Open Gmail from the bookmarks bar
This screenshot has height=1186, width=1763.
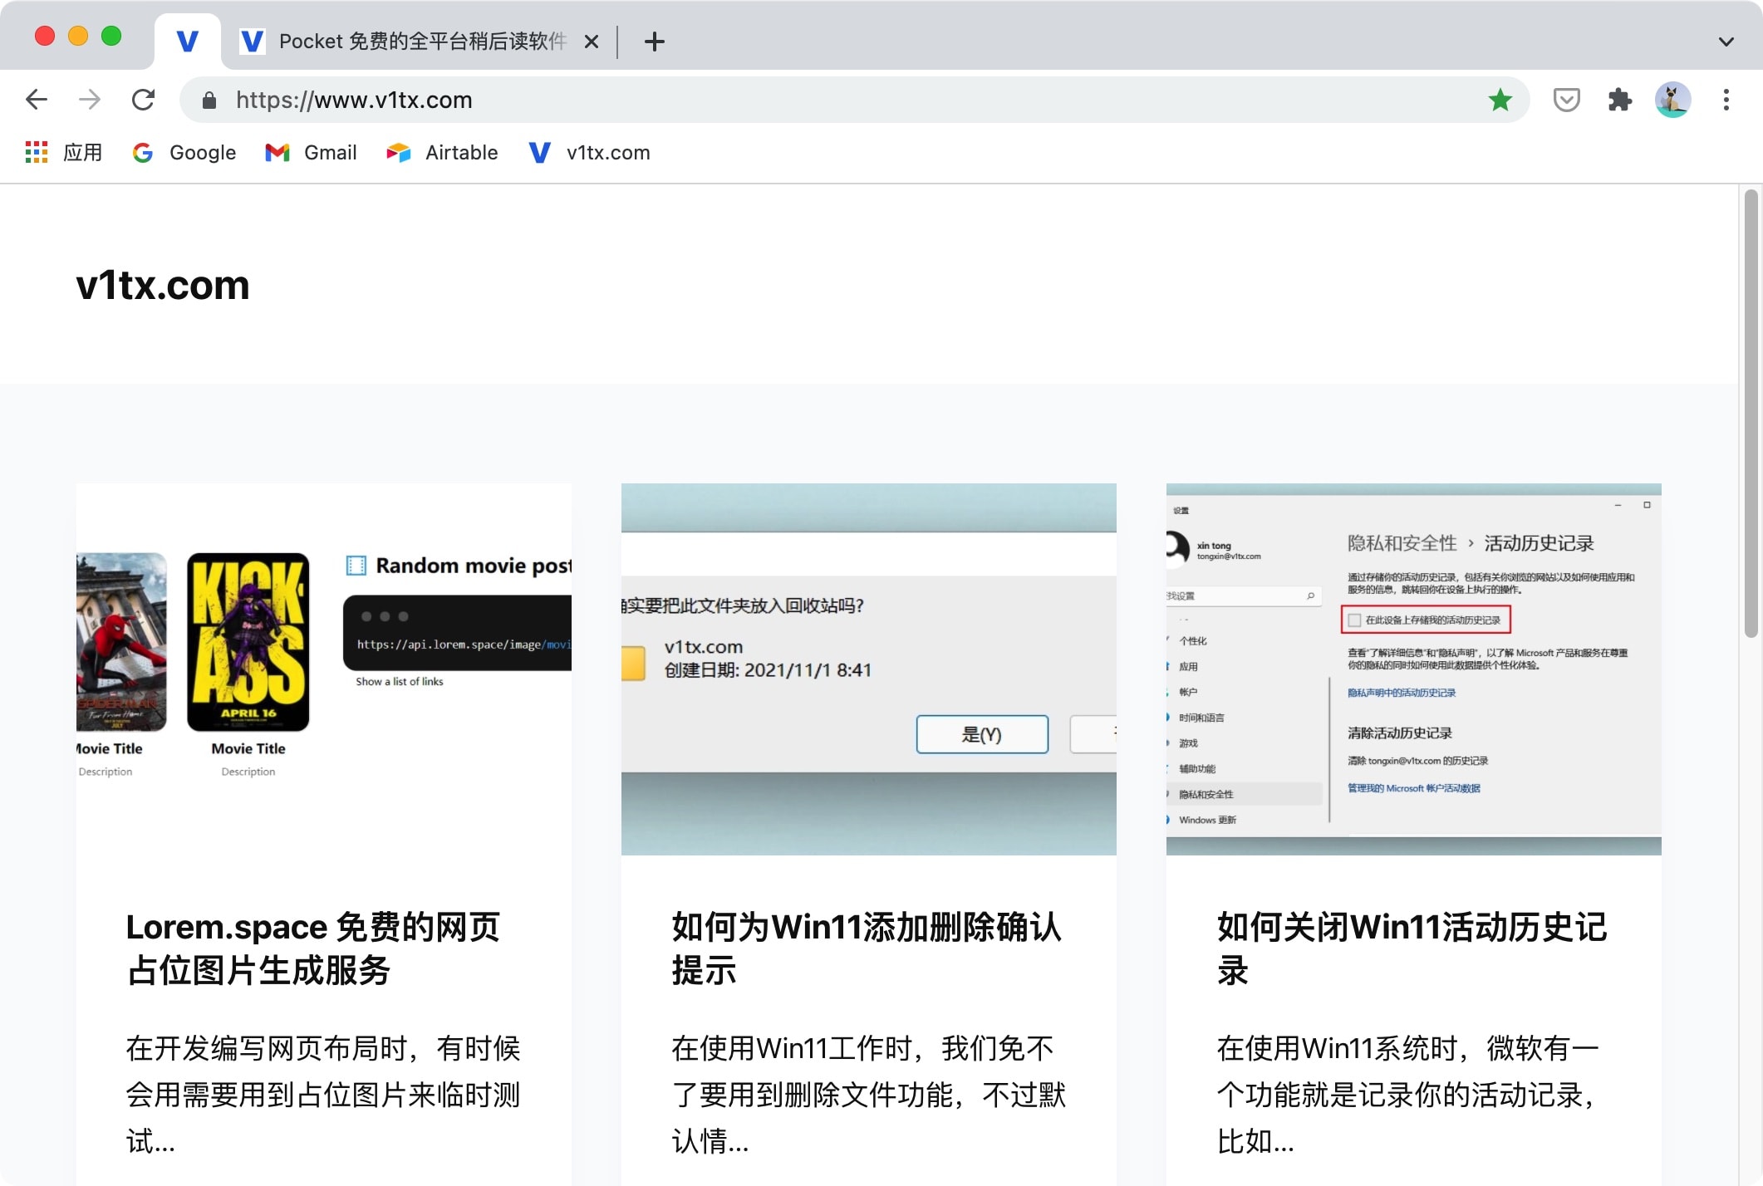click(311, 152)
